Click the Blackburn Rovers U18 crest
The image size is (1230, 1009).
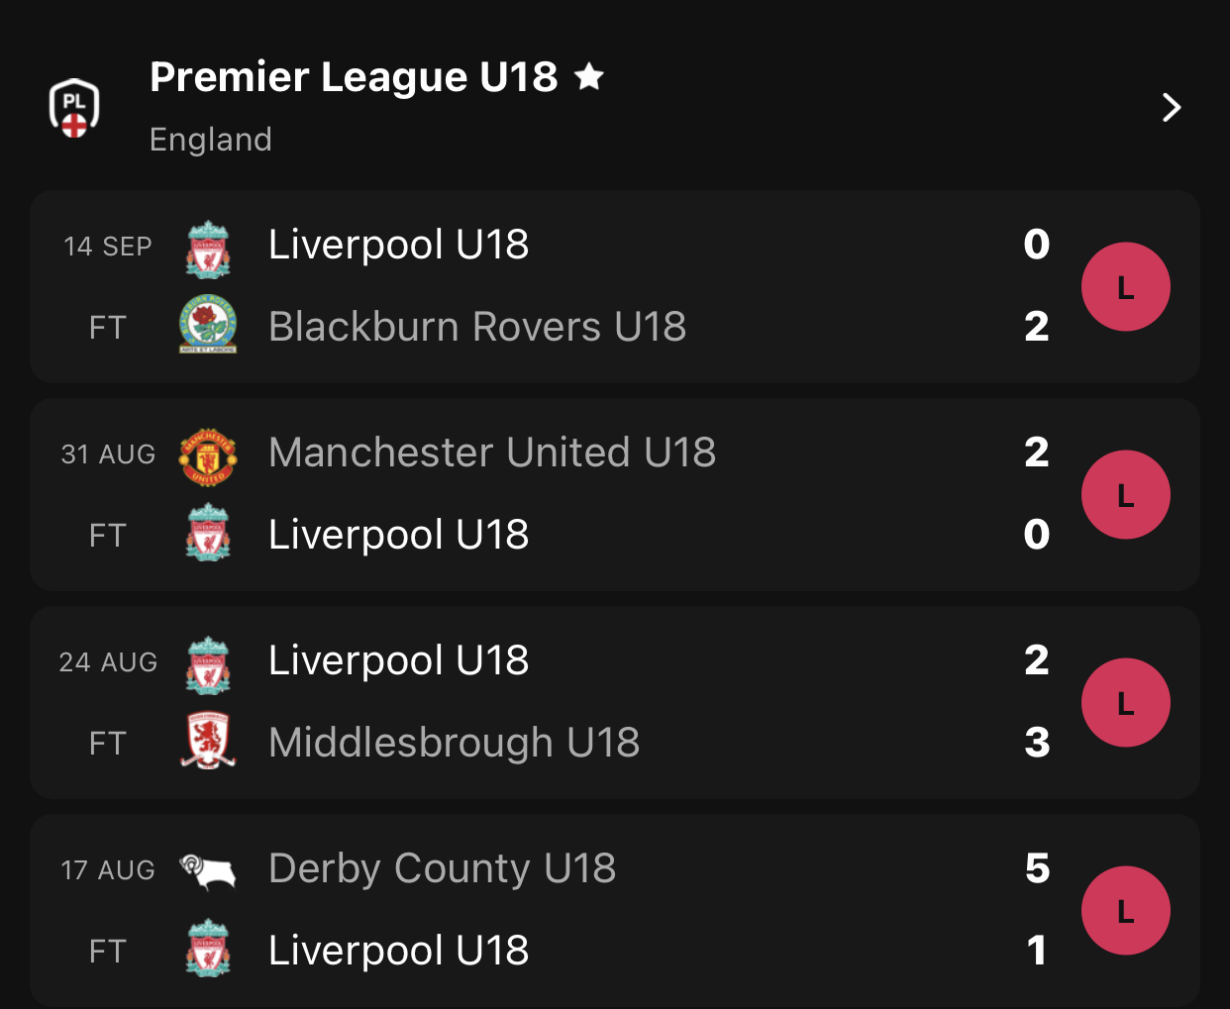tap(208, 325)
